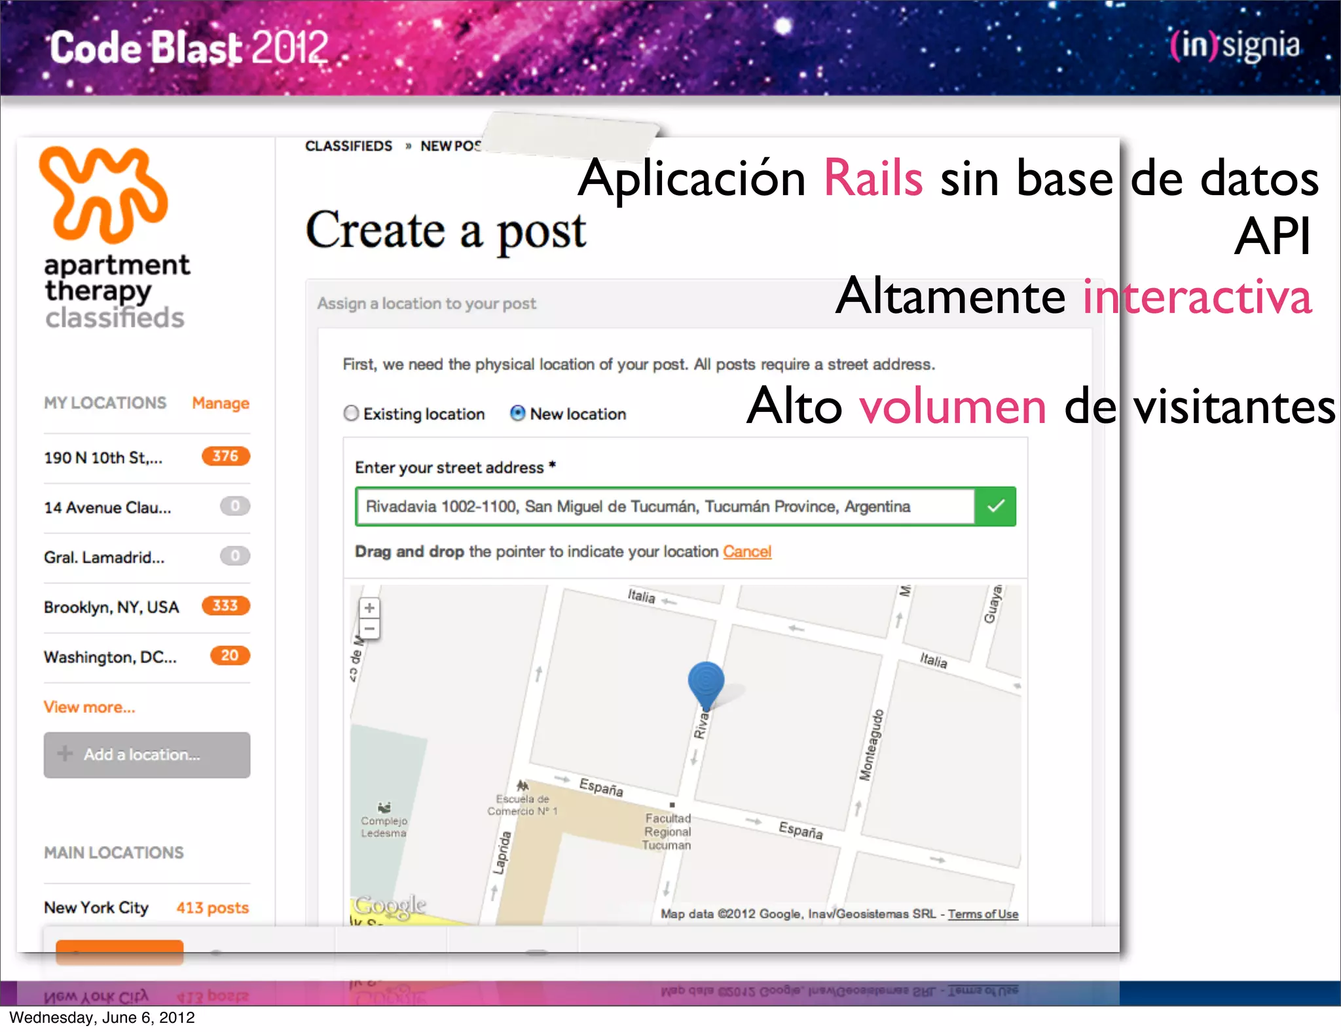Zoom out the map with minus button
The image size is (1341, 1032).
click(x=369, y=629)
